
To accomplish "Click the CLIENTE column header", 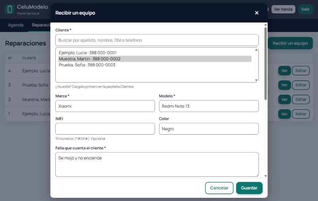I will point(29,58).
